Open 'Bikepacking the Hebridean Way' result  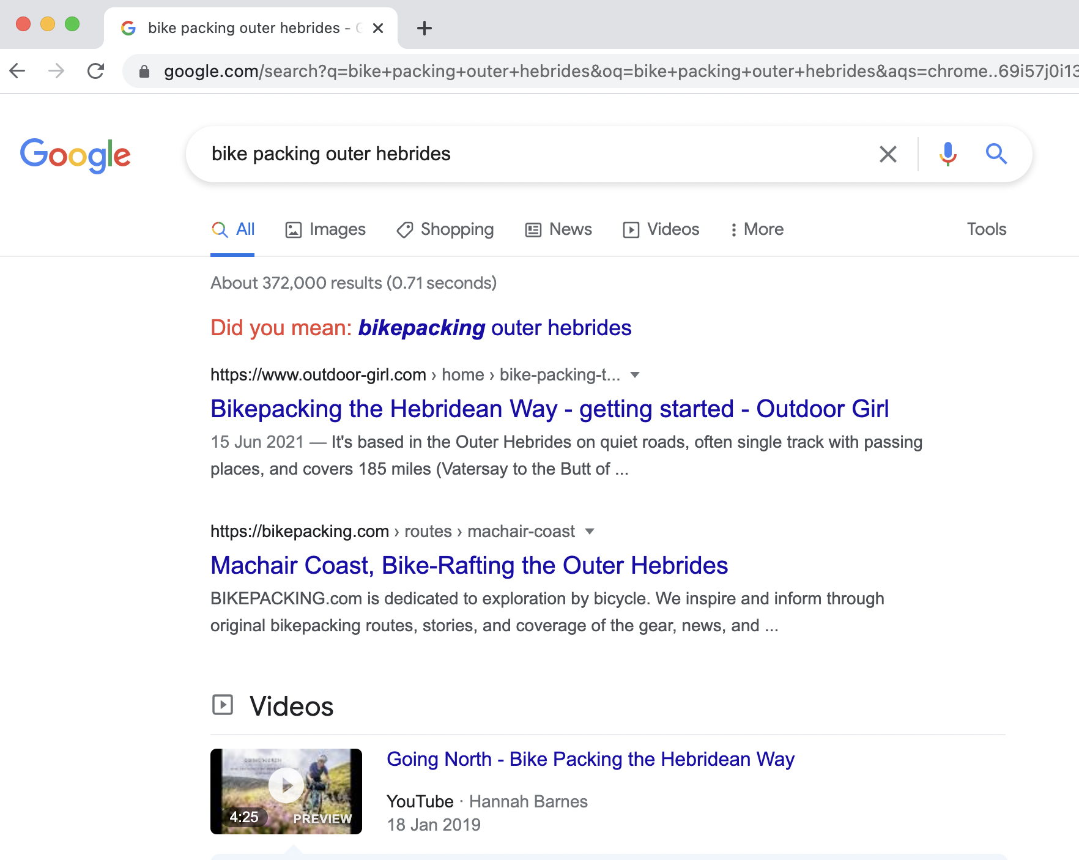[x=549, y=409]
